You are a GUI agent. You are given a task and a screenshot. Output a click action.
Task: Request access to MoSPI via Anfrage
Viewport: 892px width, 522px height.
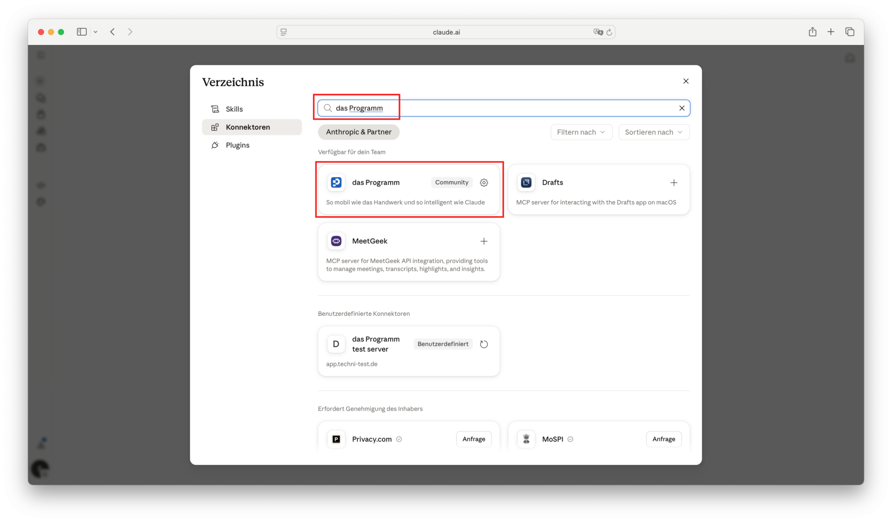(x=663, y=439)
